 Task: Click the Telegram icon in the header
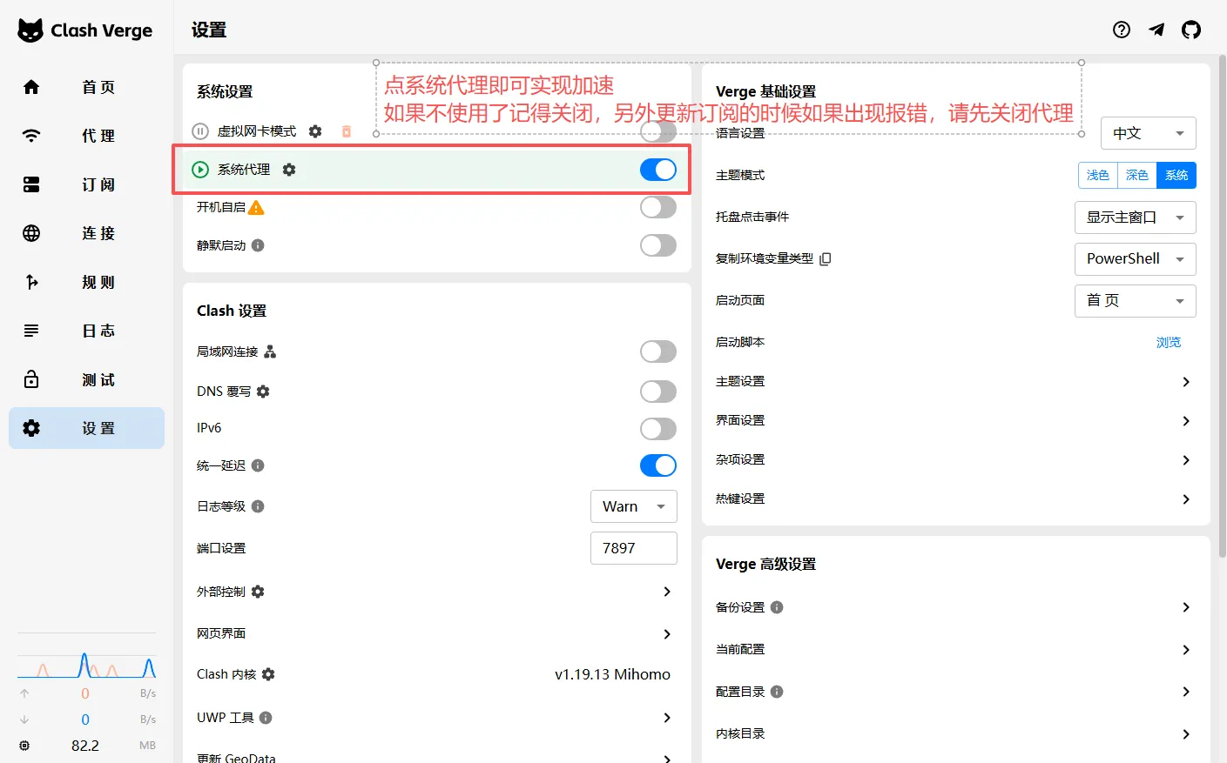pyautogui.click(x=1156, y=29)
